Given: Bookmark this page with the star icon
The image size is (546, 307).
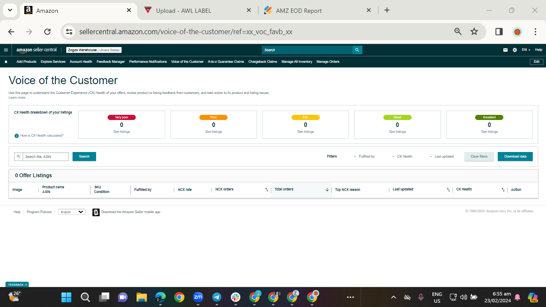Looking at the screenshot, I should coord(474,32).
